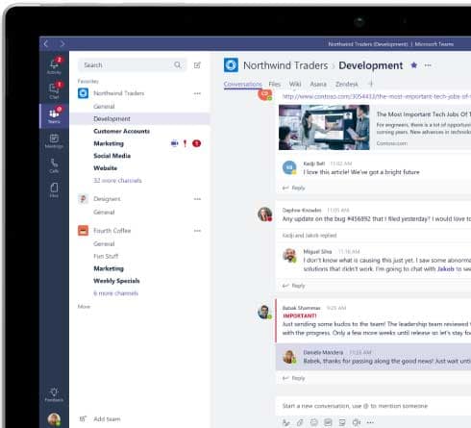This screenshot has height=428, width=471.
Task: Open the Chat icon in sidebar
Action: pos(54,90)
